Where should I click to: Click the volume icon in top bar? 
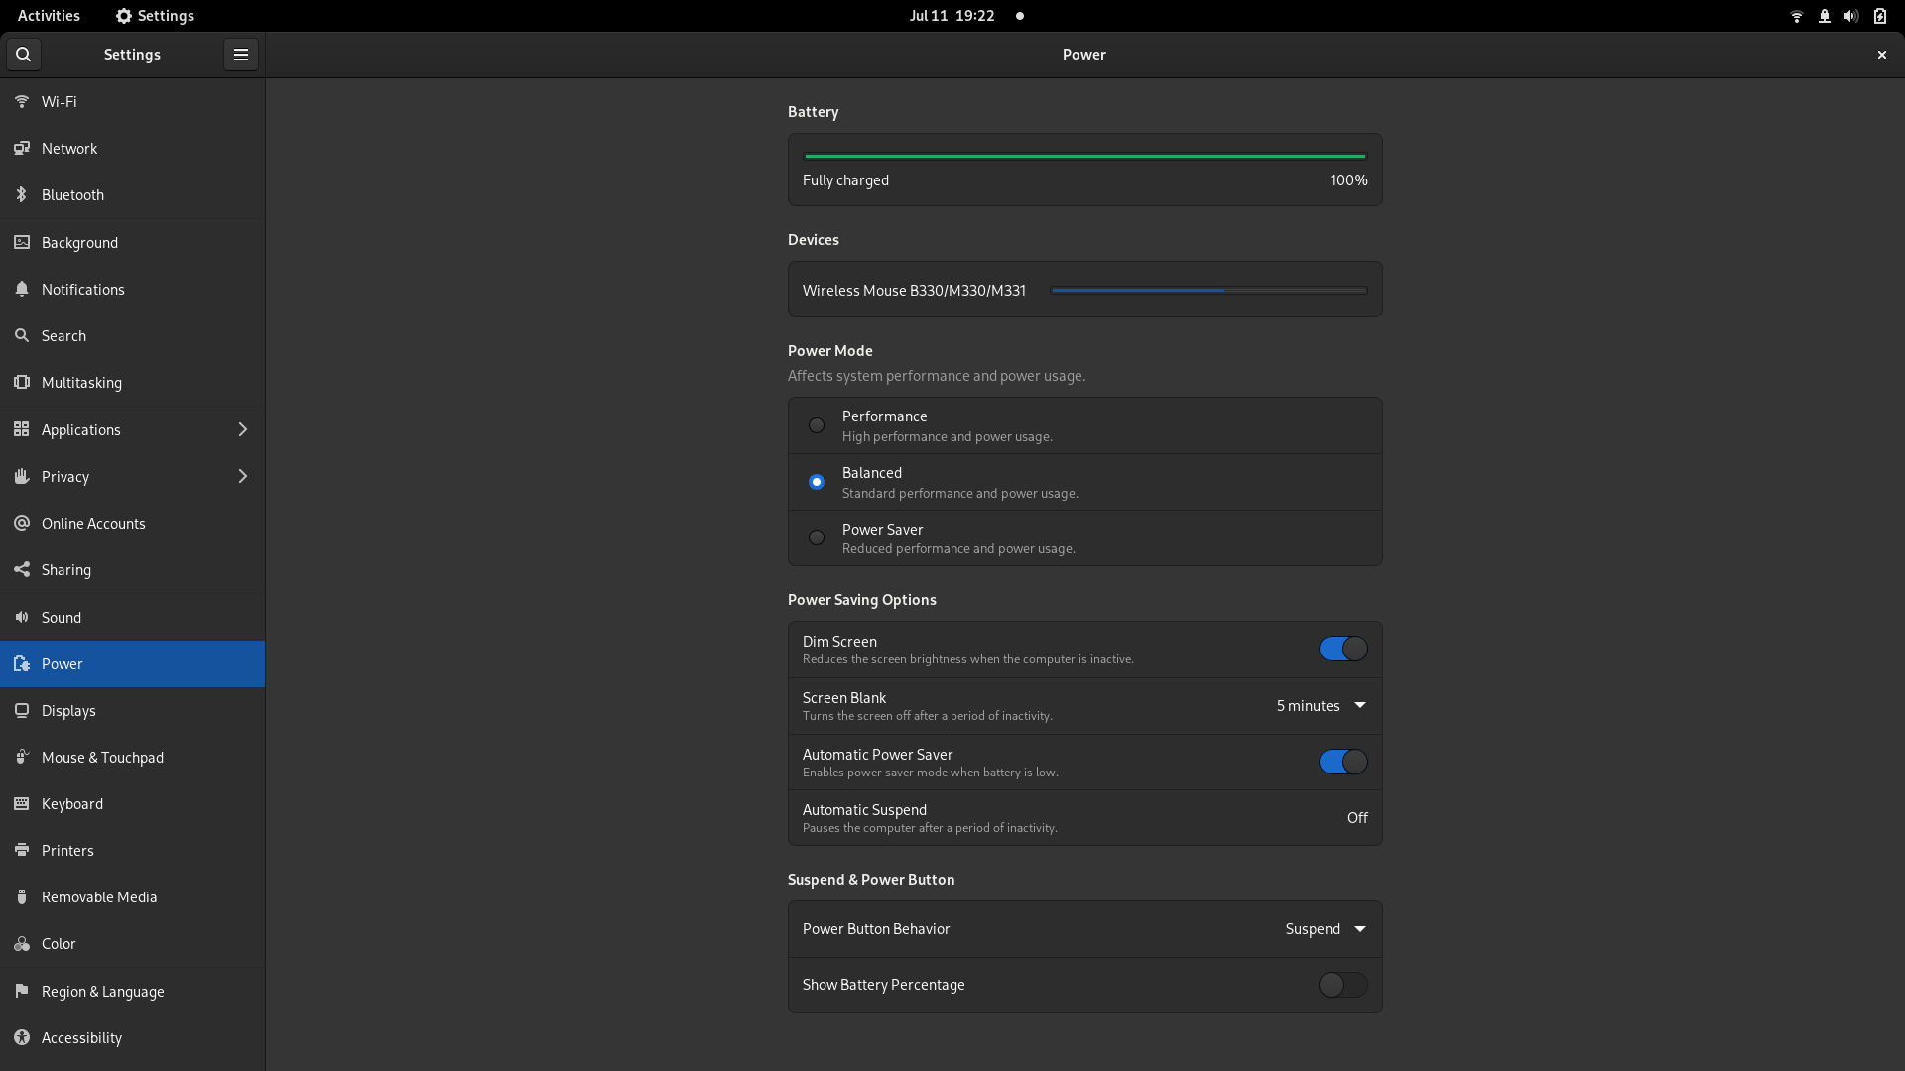point(1850,16)
